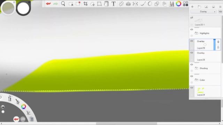Open the Overlay blend mode dropdown
The width and height of the screenshot is (223, 125).
coord(203,11)
